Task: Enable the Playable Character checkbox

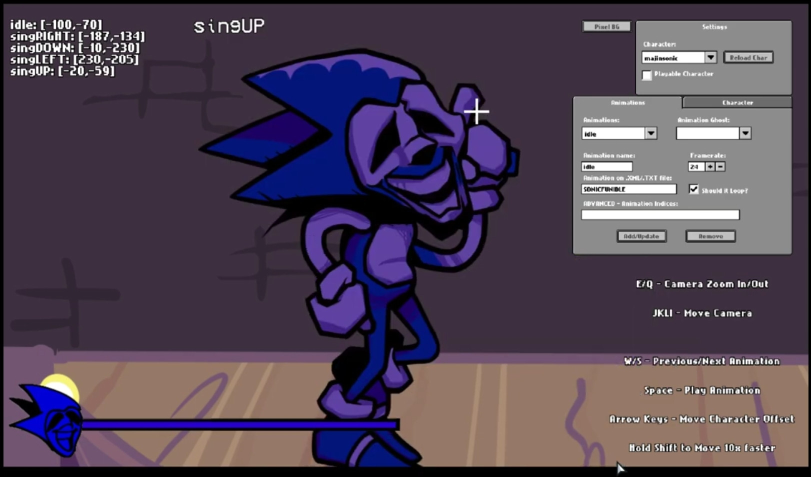Action: point(647,75)
